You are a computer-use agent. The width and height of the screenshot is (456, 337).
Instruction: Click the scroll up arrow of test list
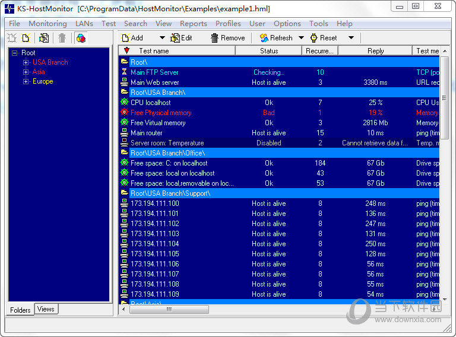445,51
